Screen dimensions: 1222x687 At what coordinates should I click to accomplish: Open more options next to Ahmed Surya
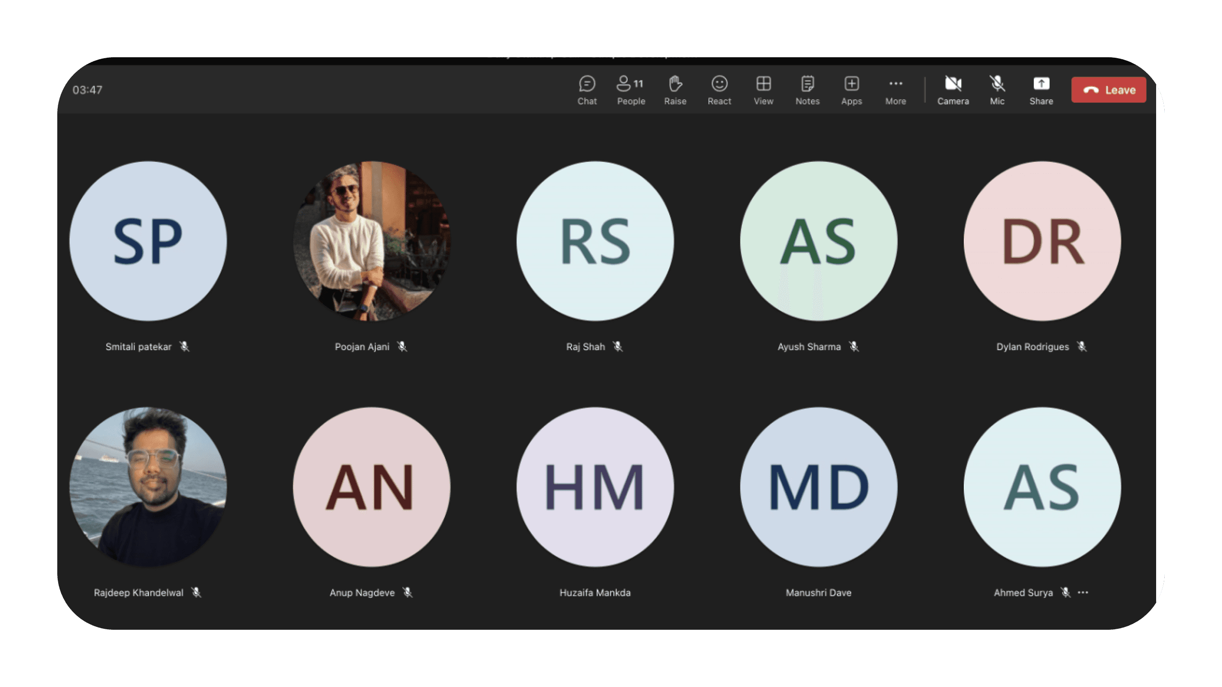(1083, 592)
